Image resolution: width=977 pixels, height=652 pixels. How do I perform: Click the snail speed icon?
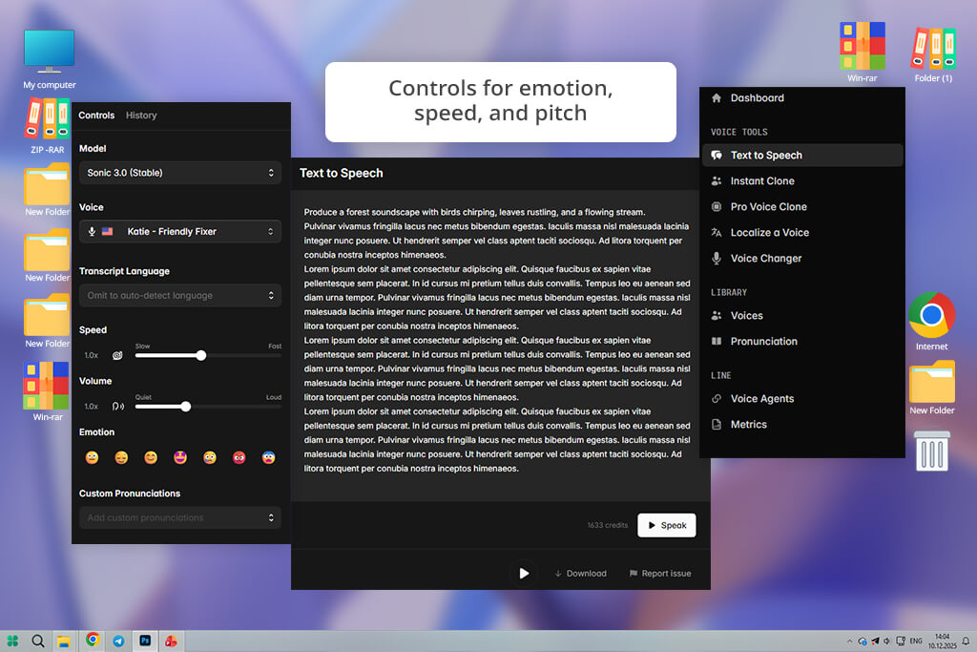[x=117, y=355]
